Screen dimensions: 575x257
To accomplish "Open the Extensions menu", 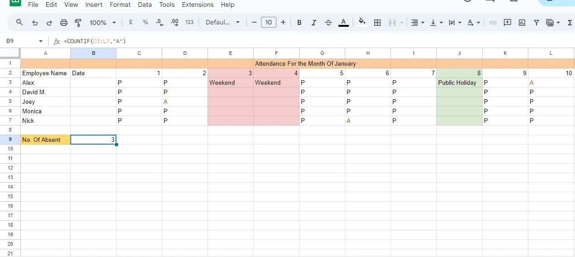I will 198,5.
